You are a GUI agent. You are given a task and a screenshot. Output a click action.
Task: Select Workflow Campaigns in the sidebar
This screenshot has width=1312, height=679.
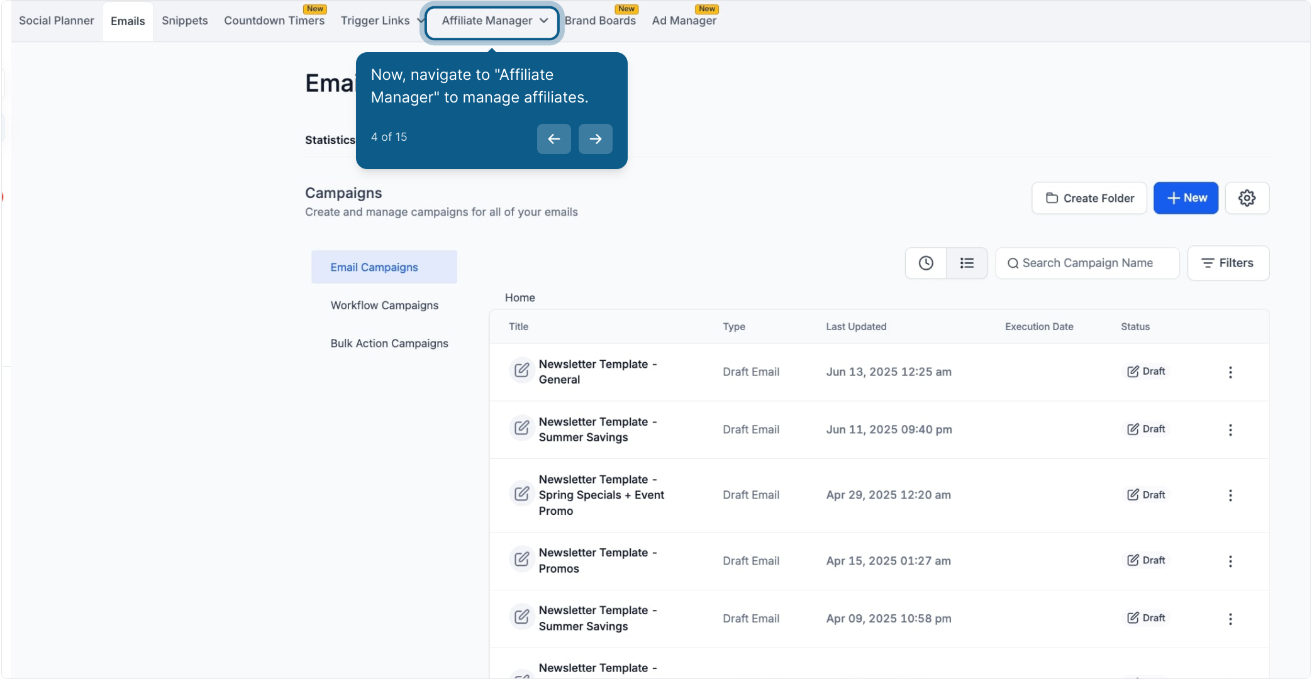click(384, 306)
